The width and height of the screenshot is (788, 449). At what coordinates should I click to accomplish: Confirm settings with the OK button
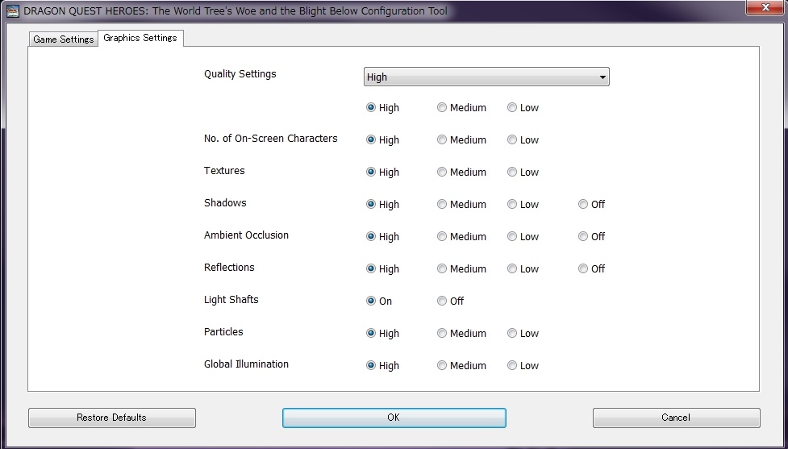tap(394, 418)
